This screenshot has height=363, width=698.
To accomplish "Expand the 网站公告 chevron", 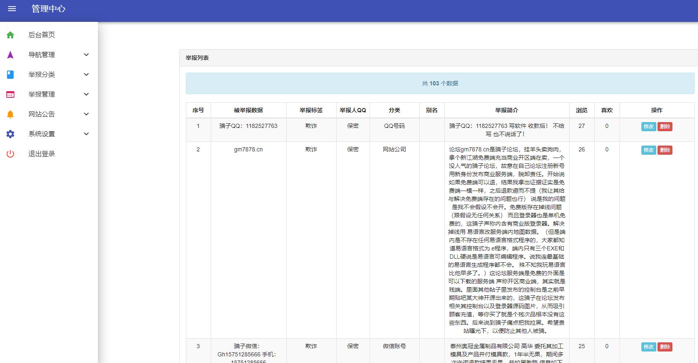I will (86, 114).
